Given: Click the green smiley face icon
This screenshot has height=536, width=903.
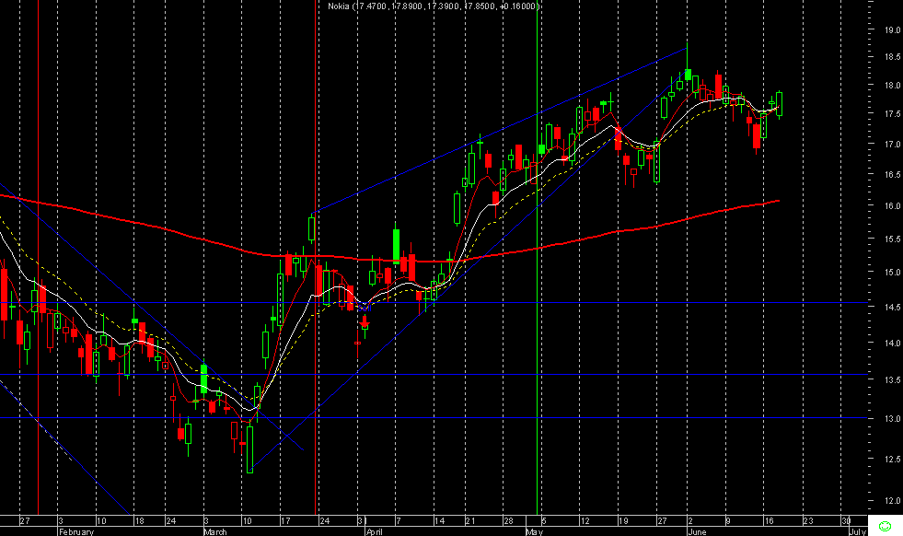Looking at the screenshot, I should (x=886, y=526).
